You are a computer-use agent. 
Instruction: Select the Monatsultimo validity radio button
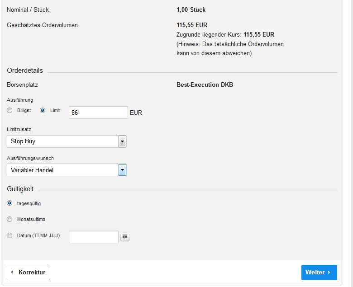[x=10, y=219]
